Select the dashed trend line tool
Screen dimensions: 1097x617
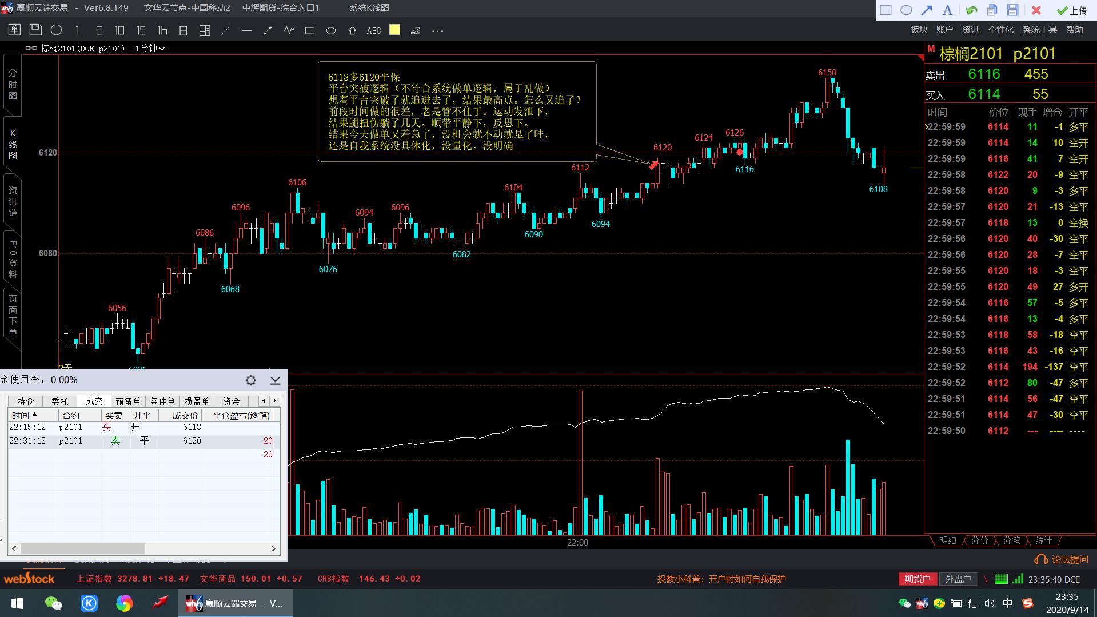(x=225, y=30)
